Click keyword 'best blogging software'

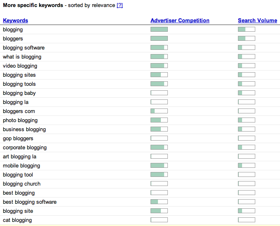[x=30, y=202]
